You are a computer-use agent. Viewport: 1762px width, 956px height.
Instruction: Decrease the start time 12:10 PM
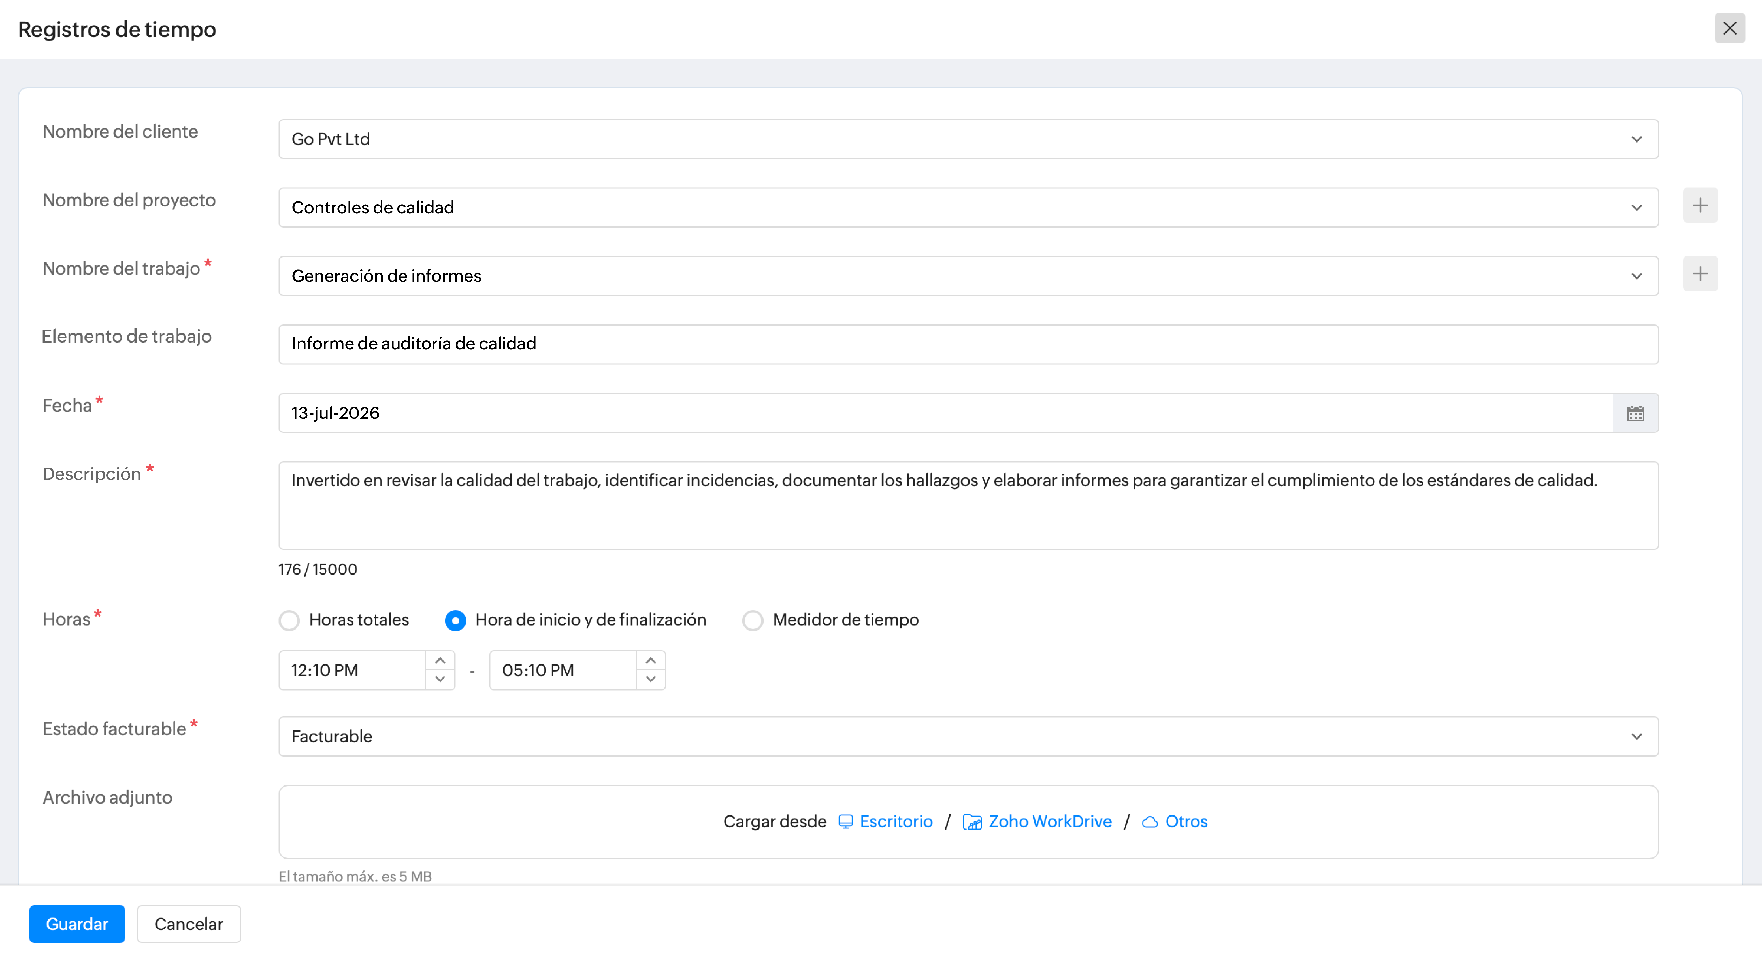(x=440, y=679)
